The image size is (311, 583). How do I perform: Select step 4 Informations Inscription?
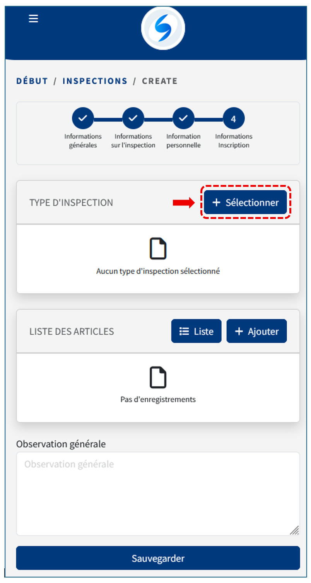click(x=234, y=118)
